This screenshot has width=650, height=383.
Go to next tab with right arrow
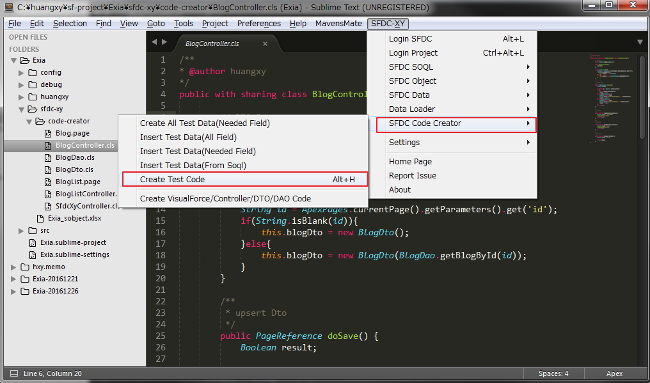(x=164, y=42)
